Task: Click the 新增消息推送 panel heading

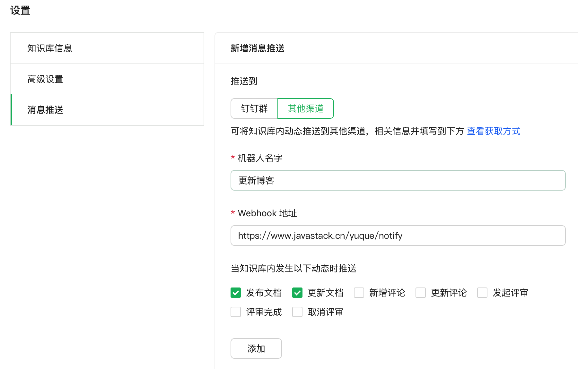Action: coord(257,48)
